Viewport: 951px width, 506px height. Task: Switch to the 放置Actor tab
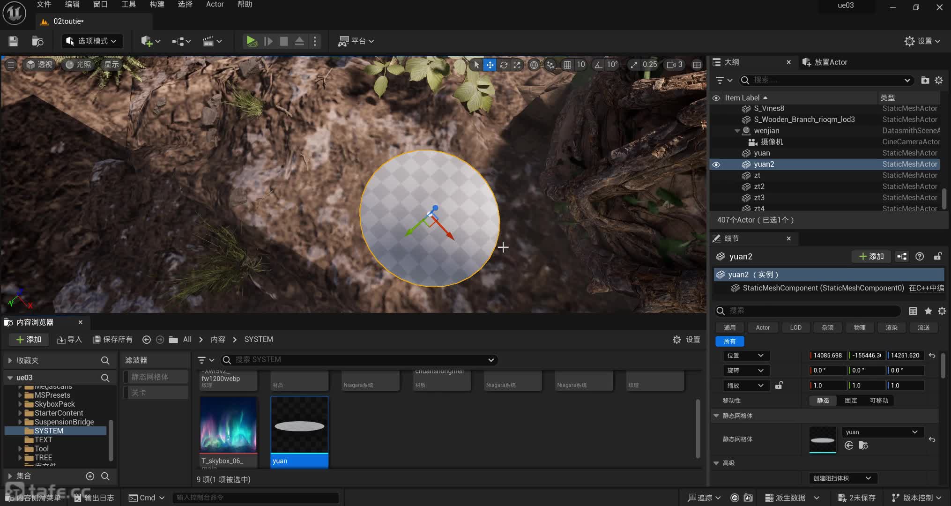(x=825, y=62)
